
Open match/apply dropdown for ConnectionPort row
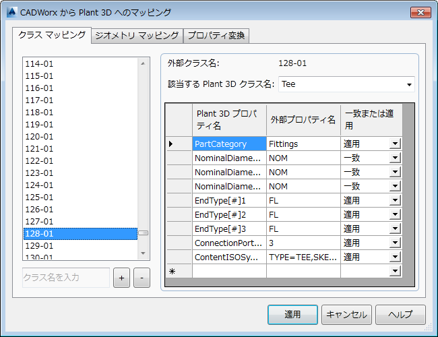pyautogui.click(x=395, y=243)
